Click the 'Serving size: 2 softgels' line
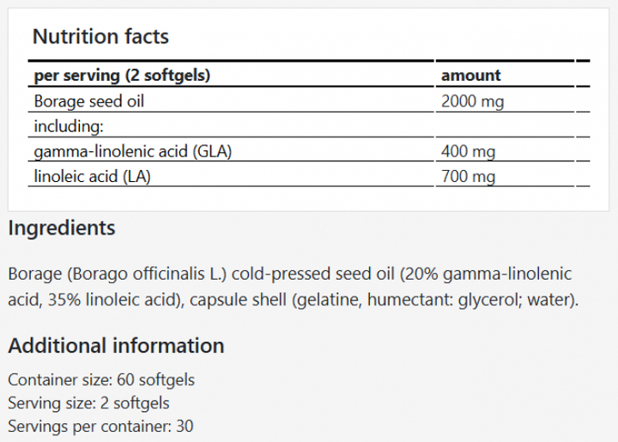This screenshot has width=618, height=442. tap(88, 403)
